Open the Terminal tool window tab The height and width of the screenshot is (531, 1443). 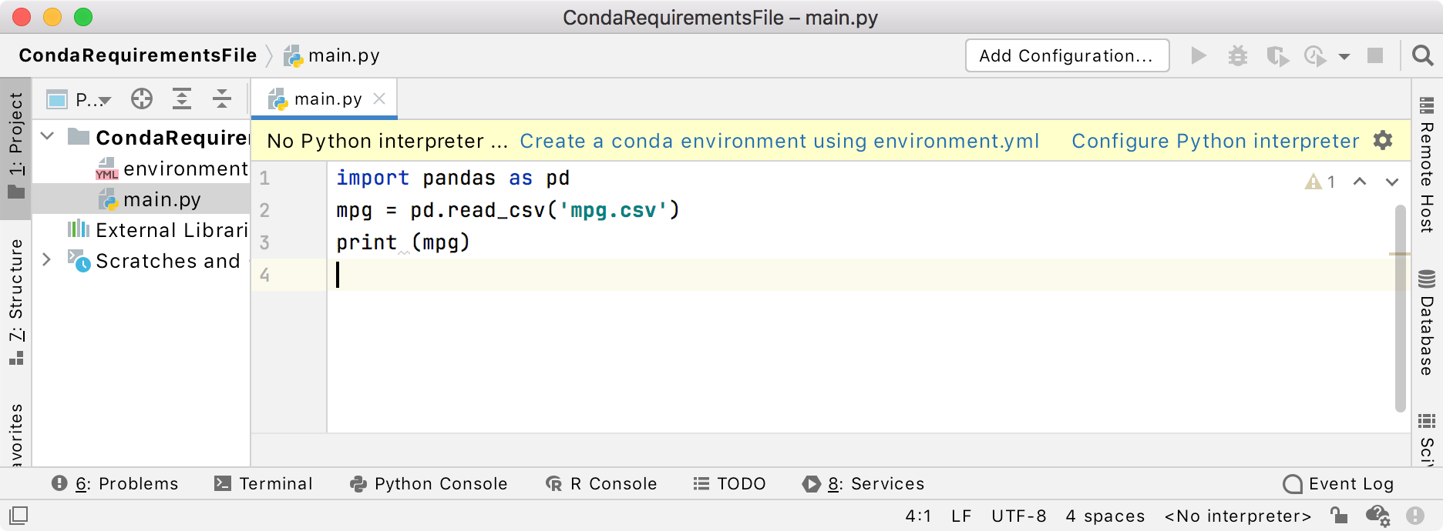[x=264, y=483]
